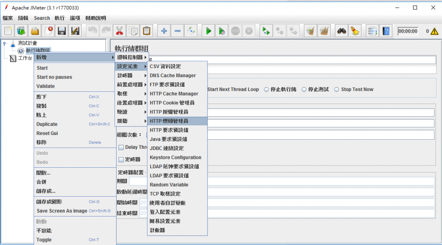This screenshot has height=245, width=442.
Task: Click the Toggle enabled state toolbar icon
Action: tap(191, 31)
